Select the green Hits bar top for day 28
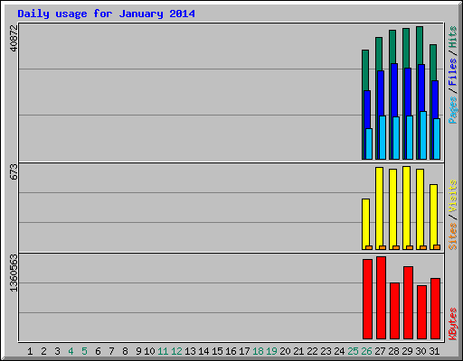Image resolution: width=463 pixels, height=361 pixels. pyautogui.click(x=392, y=46)
